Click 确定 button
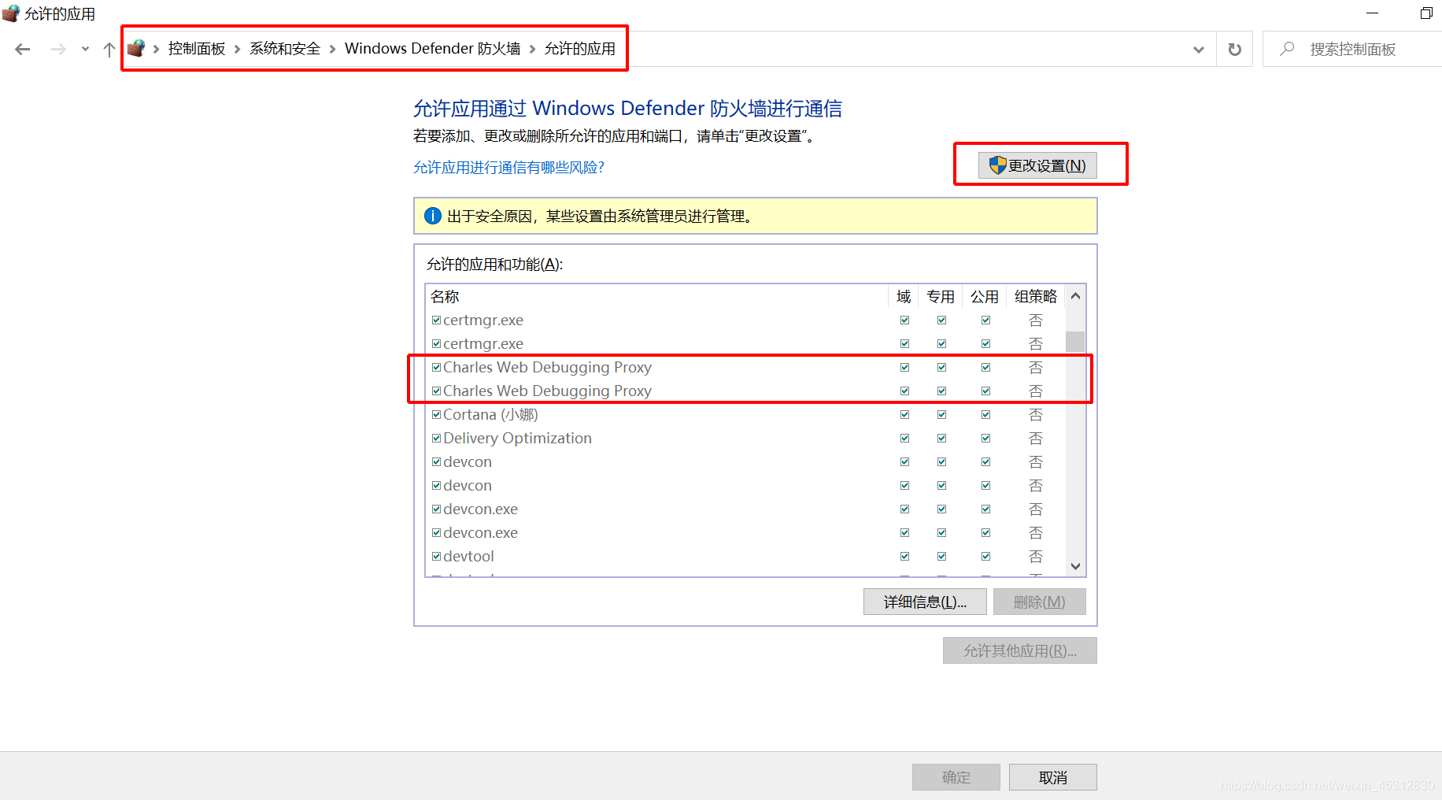This screenshot has width=1442, height=800. tap(956, 778)
